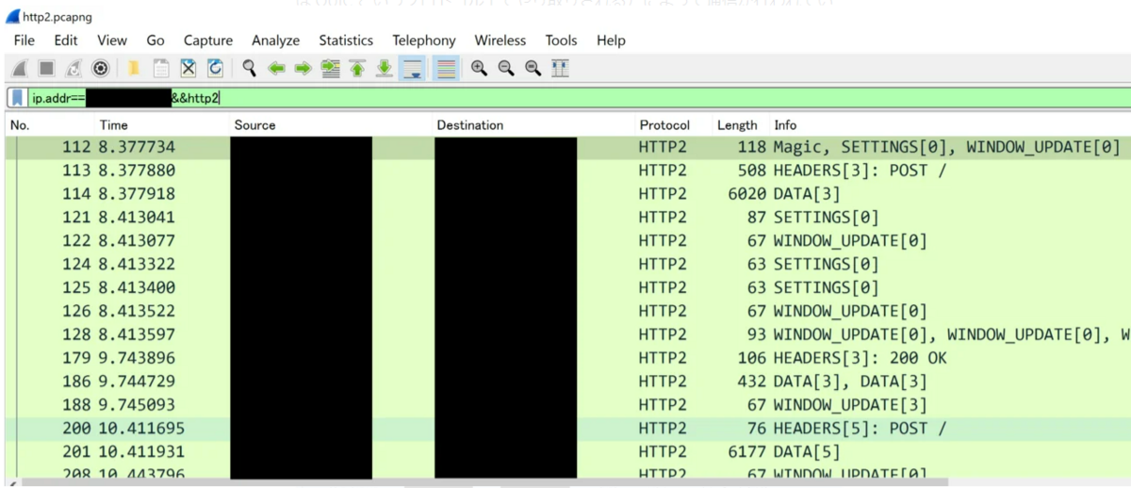
Task: Click the stop capture square icon
Action: pos(46,68)
